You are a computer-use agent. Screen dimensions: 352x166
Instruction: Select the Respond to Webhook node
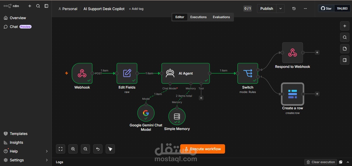coord(292,53)
